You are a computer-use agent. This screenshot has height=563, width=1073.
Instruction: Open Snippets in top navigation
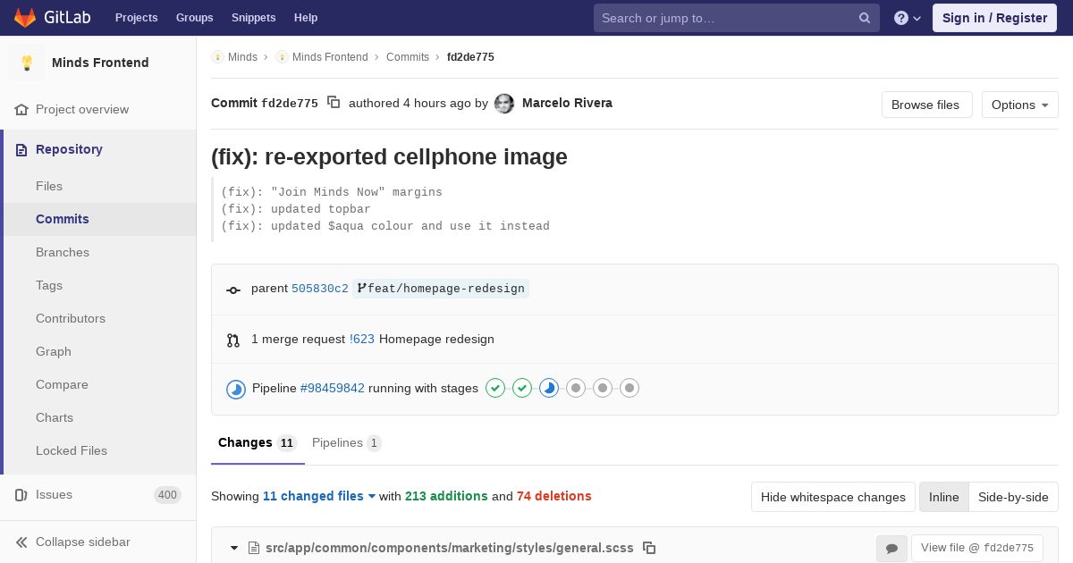click(254, 18)
